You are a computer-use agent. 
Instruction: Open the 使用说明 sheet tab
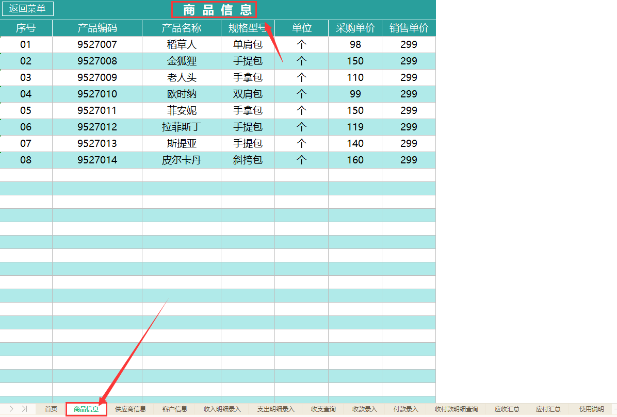click(590, 409)
